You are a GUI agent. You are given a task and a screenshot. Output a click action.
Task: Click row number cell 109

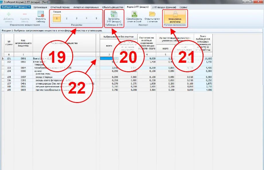(x=9, y=90)
